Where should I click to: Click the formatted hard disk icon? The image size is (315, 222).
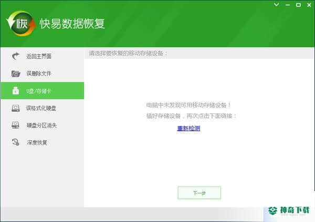point(16,108)
